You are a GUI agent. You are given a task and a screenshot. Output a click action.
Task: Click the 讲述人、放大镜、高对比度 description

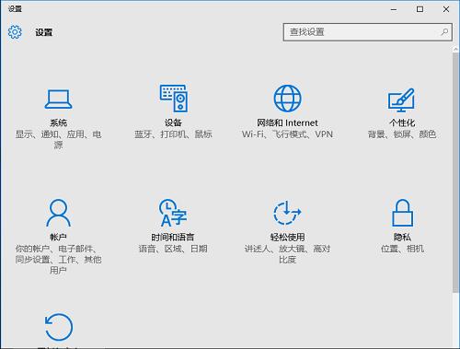coord(287,254)
